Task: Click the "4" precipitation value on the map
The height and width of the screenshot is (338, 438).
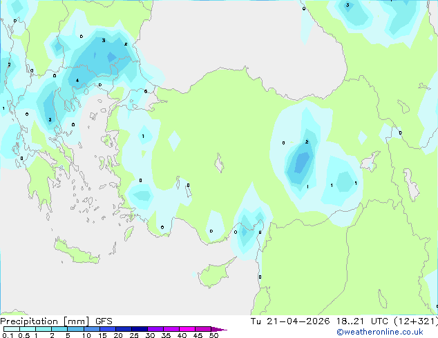Action: (77, 81)
